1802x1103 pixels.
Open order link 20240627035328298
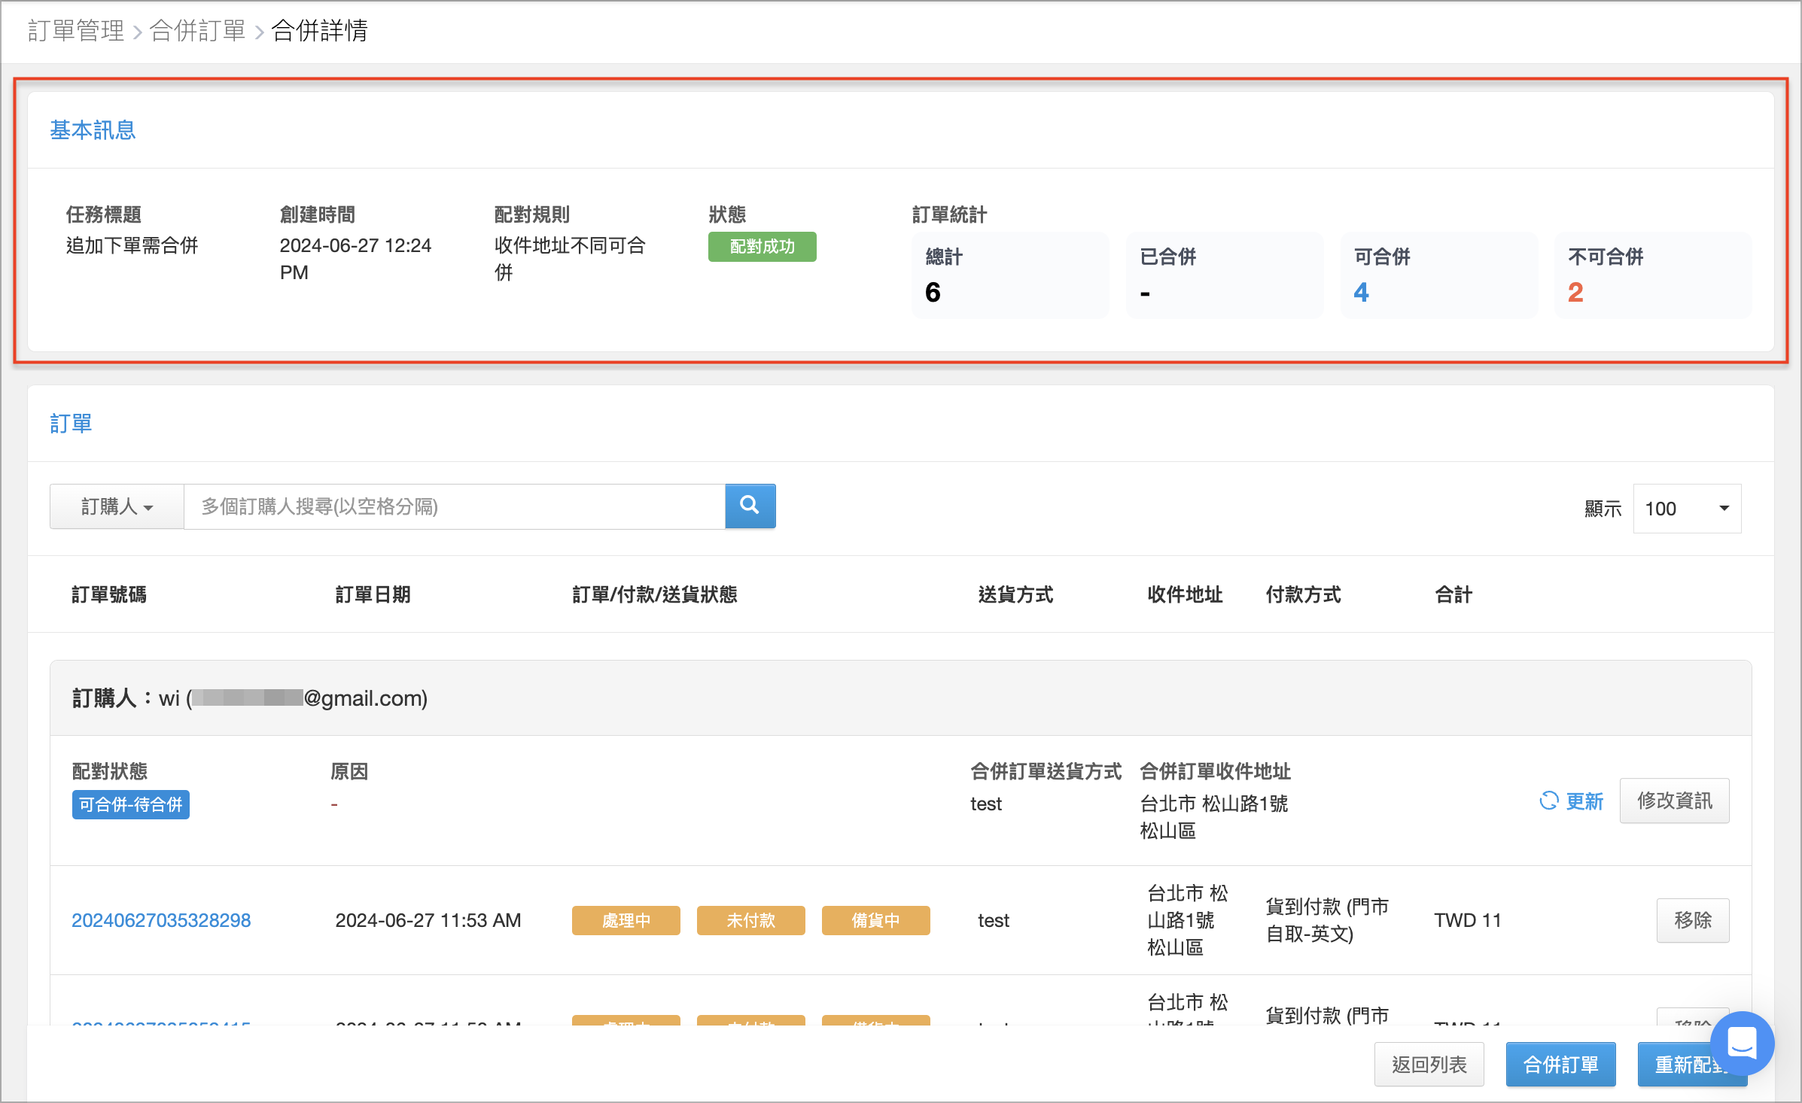click(161, 920)
